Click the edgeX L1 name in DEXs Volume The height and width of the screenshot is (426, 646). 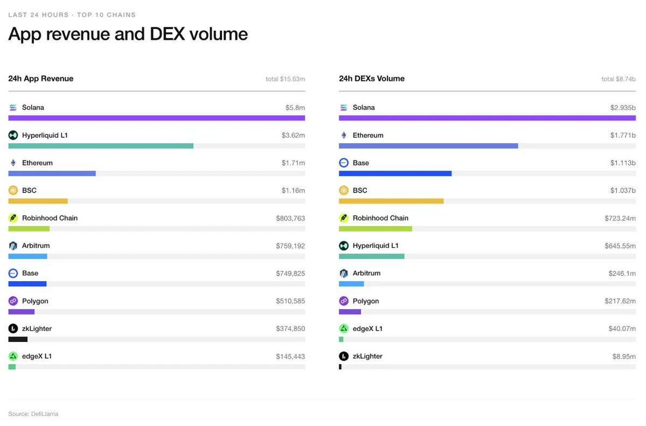pos(367,329)
